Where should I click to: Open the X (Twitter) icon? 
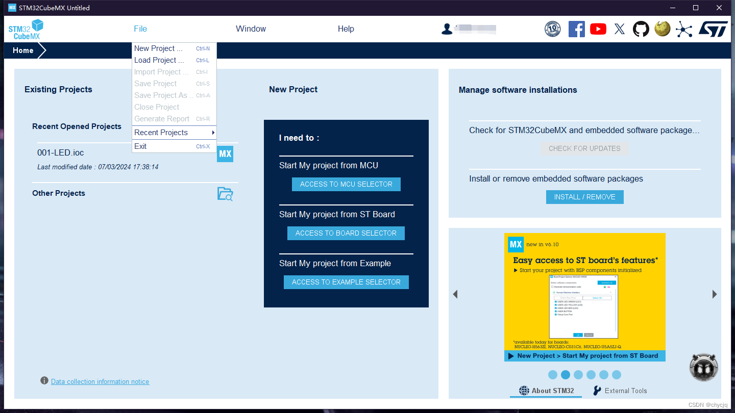click(620, 29)
